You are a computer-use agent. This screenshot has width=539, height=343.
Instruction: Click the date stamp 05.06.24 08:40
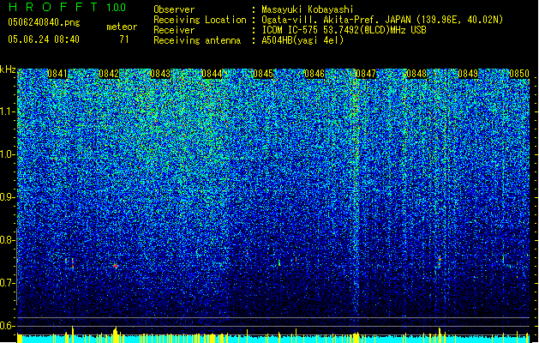44,39
